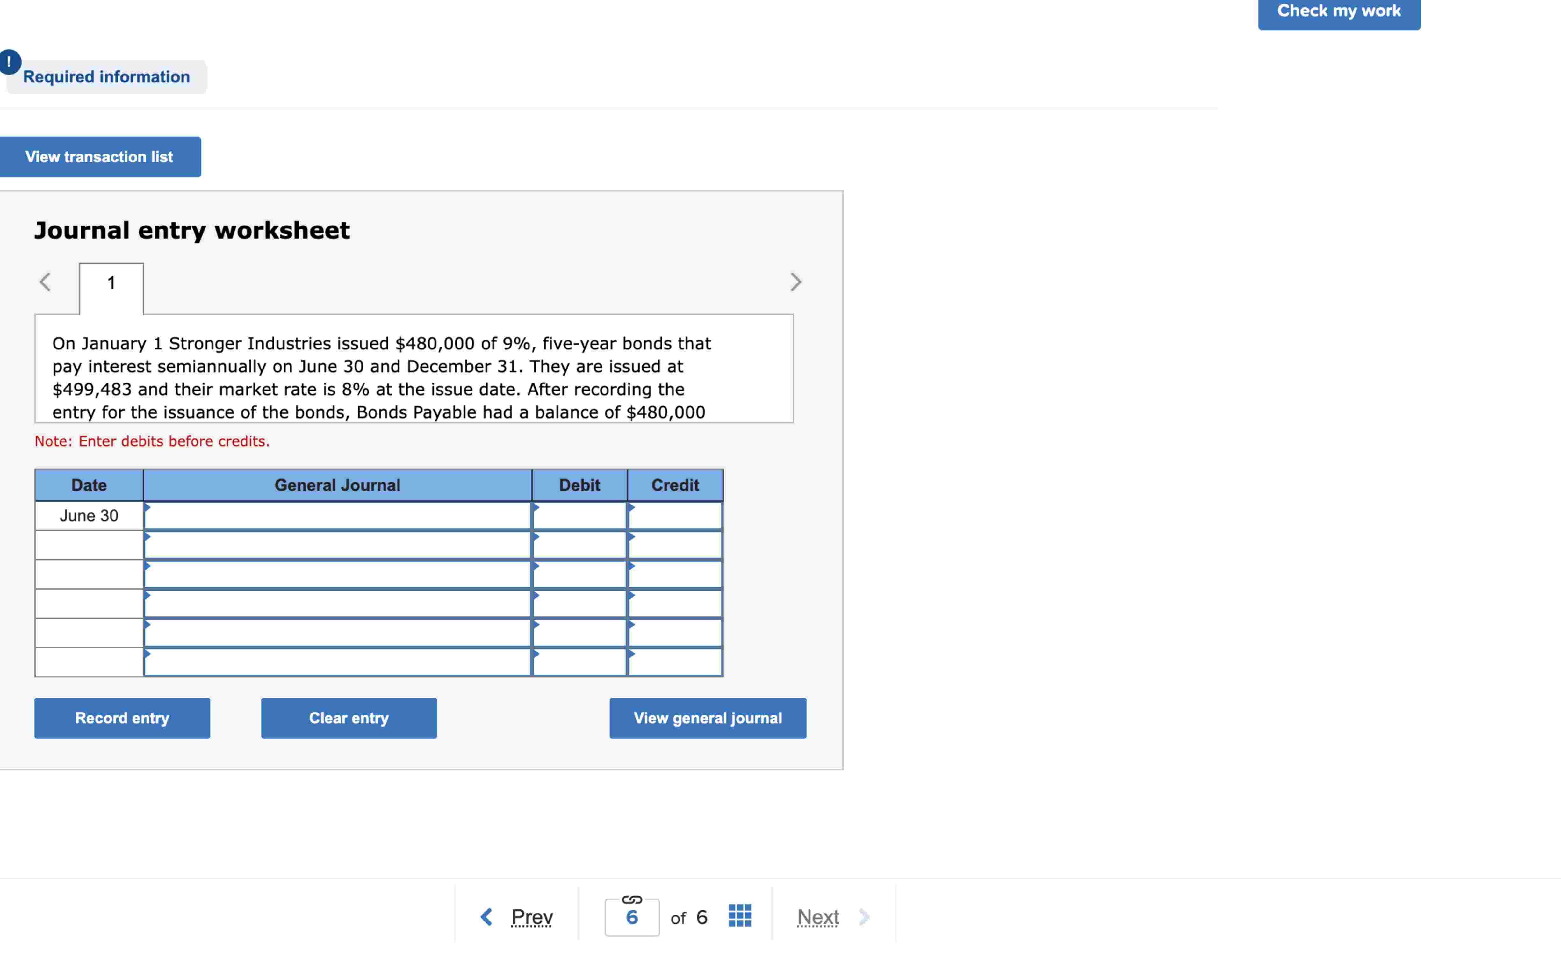
Task: Go to previous worksheet with left chevron
Action: (x=45, y=282)
